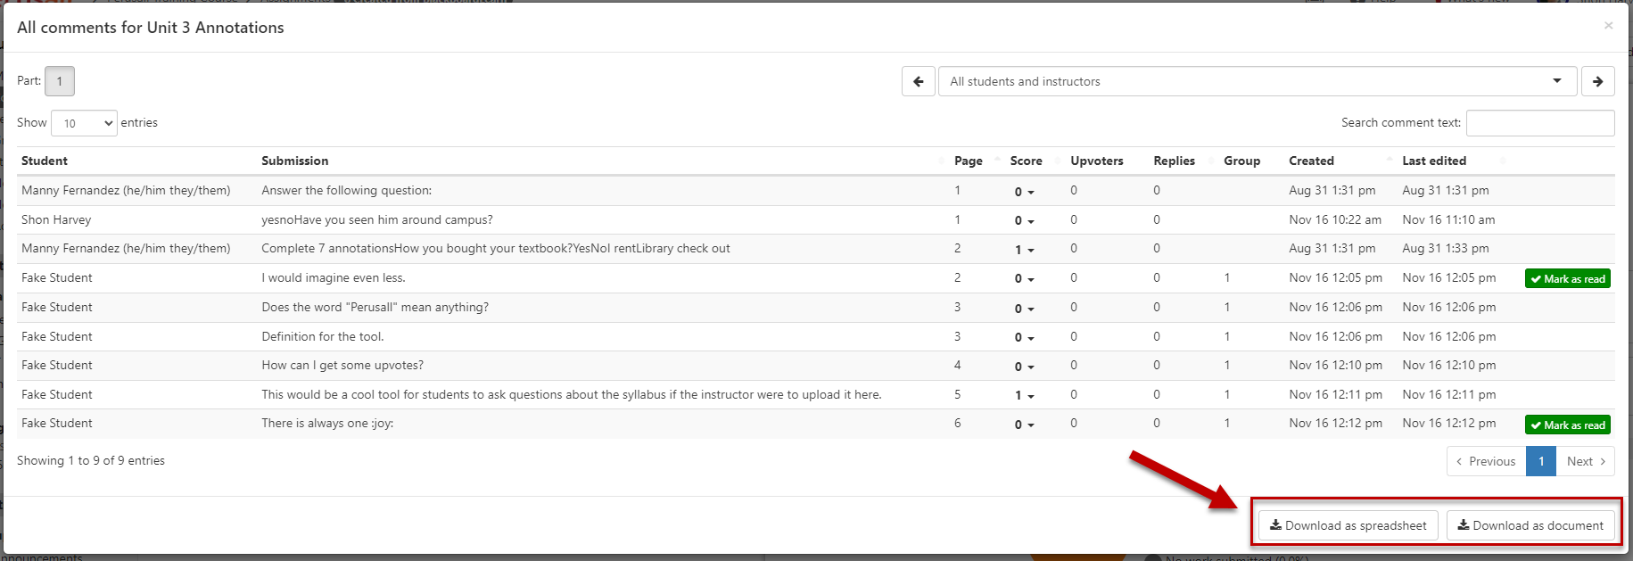
Task: Click 'Aug 31 1:33 pm' last edited date
Action: pos(1446,248)
